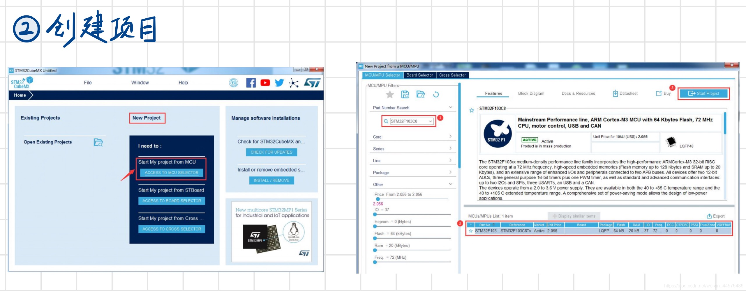Switch to Cross Selector tab
The image size is (746, 291).
pyautogui.click(x=452, y=75)
